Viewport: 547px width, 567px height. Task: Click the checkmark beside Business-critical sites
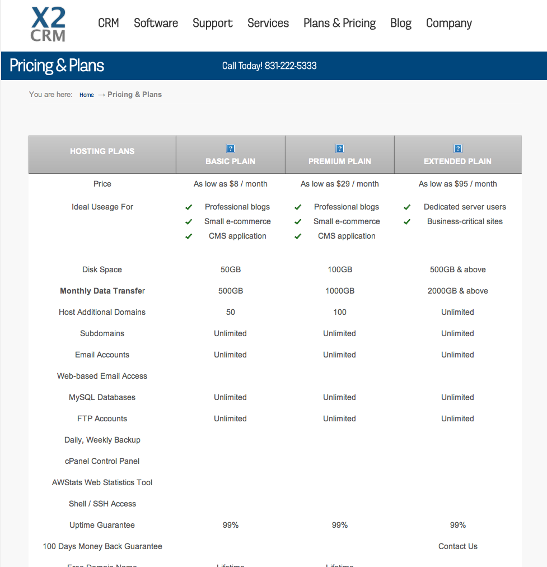pyautogui.click(x=407, y=221)
